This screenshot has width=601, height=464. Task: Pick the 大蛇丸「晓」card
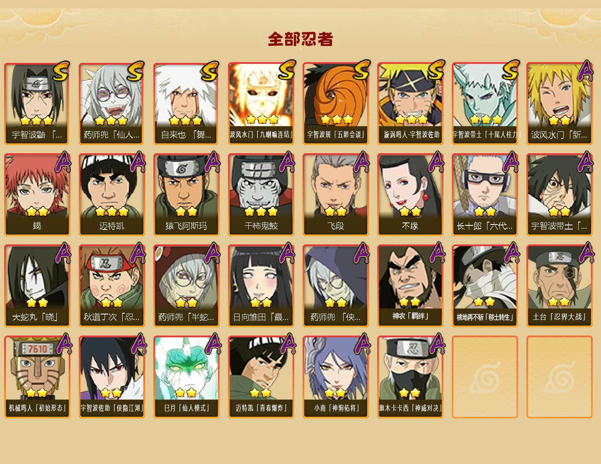[x=37, y=285]
